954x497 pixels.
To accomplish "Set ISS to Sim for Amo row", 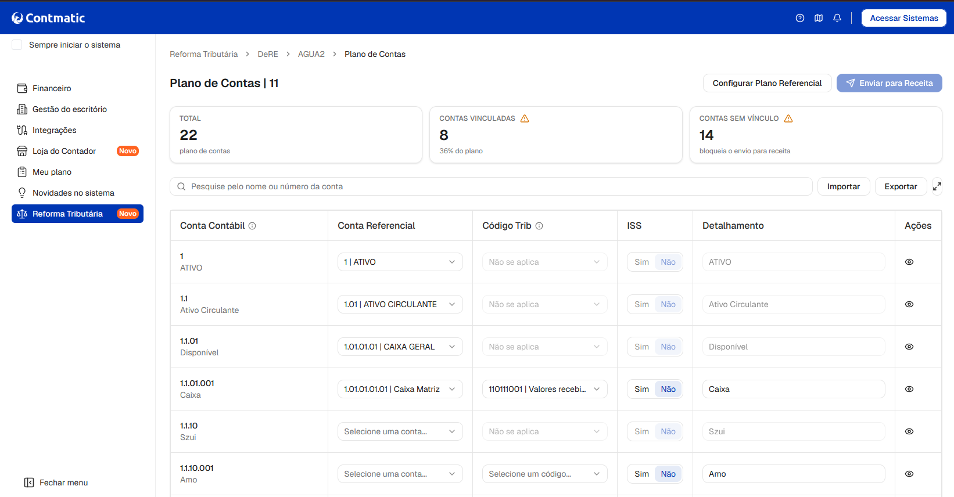I will coord(641,474).
